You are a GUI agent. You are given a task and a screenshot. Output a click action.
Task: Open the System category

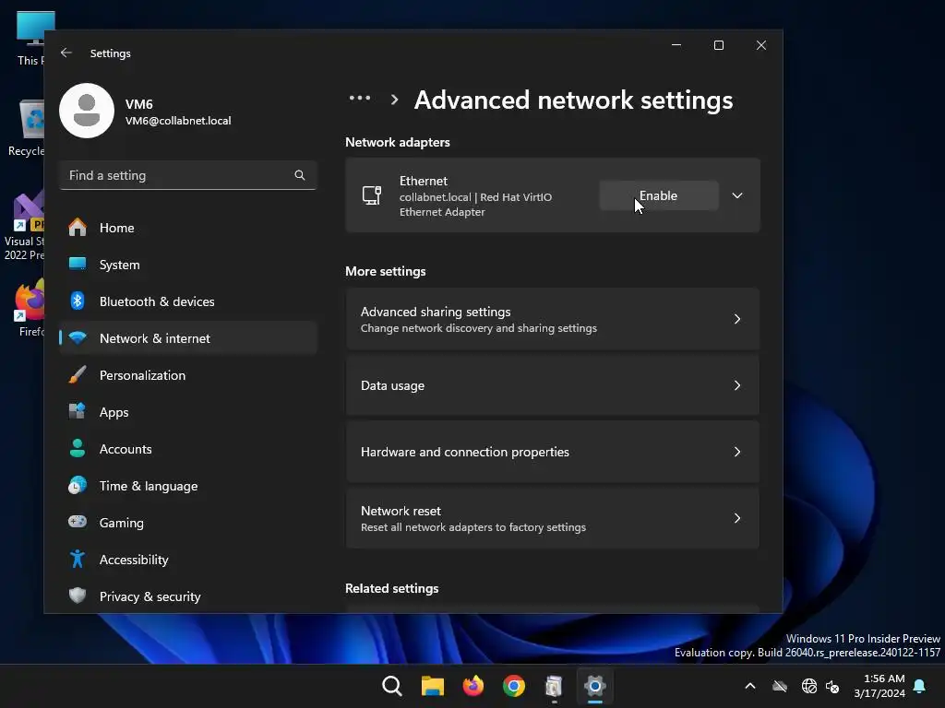[188, 265]
